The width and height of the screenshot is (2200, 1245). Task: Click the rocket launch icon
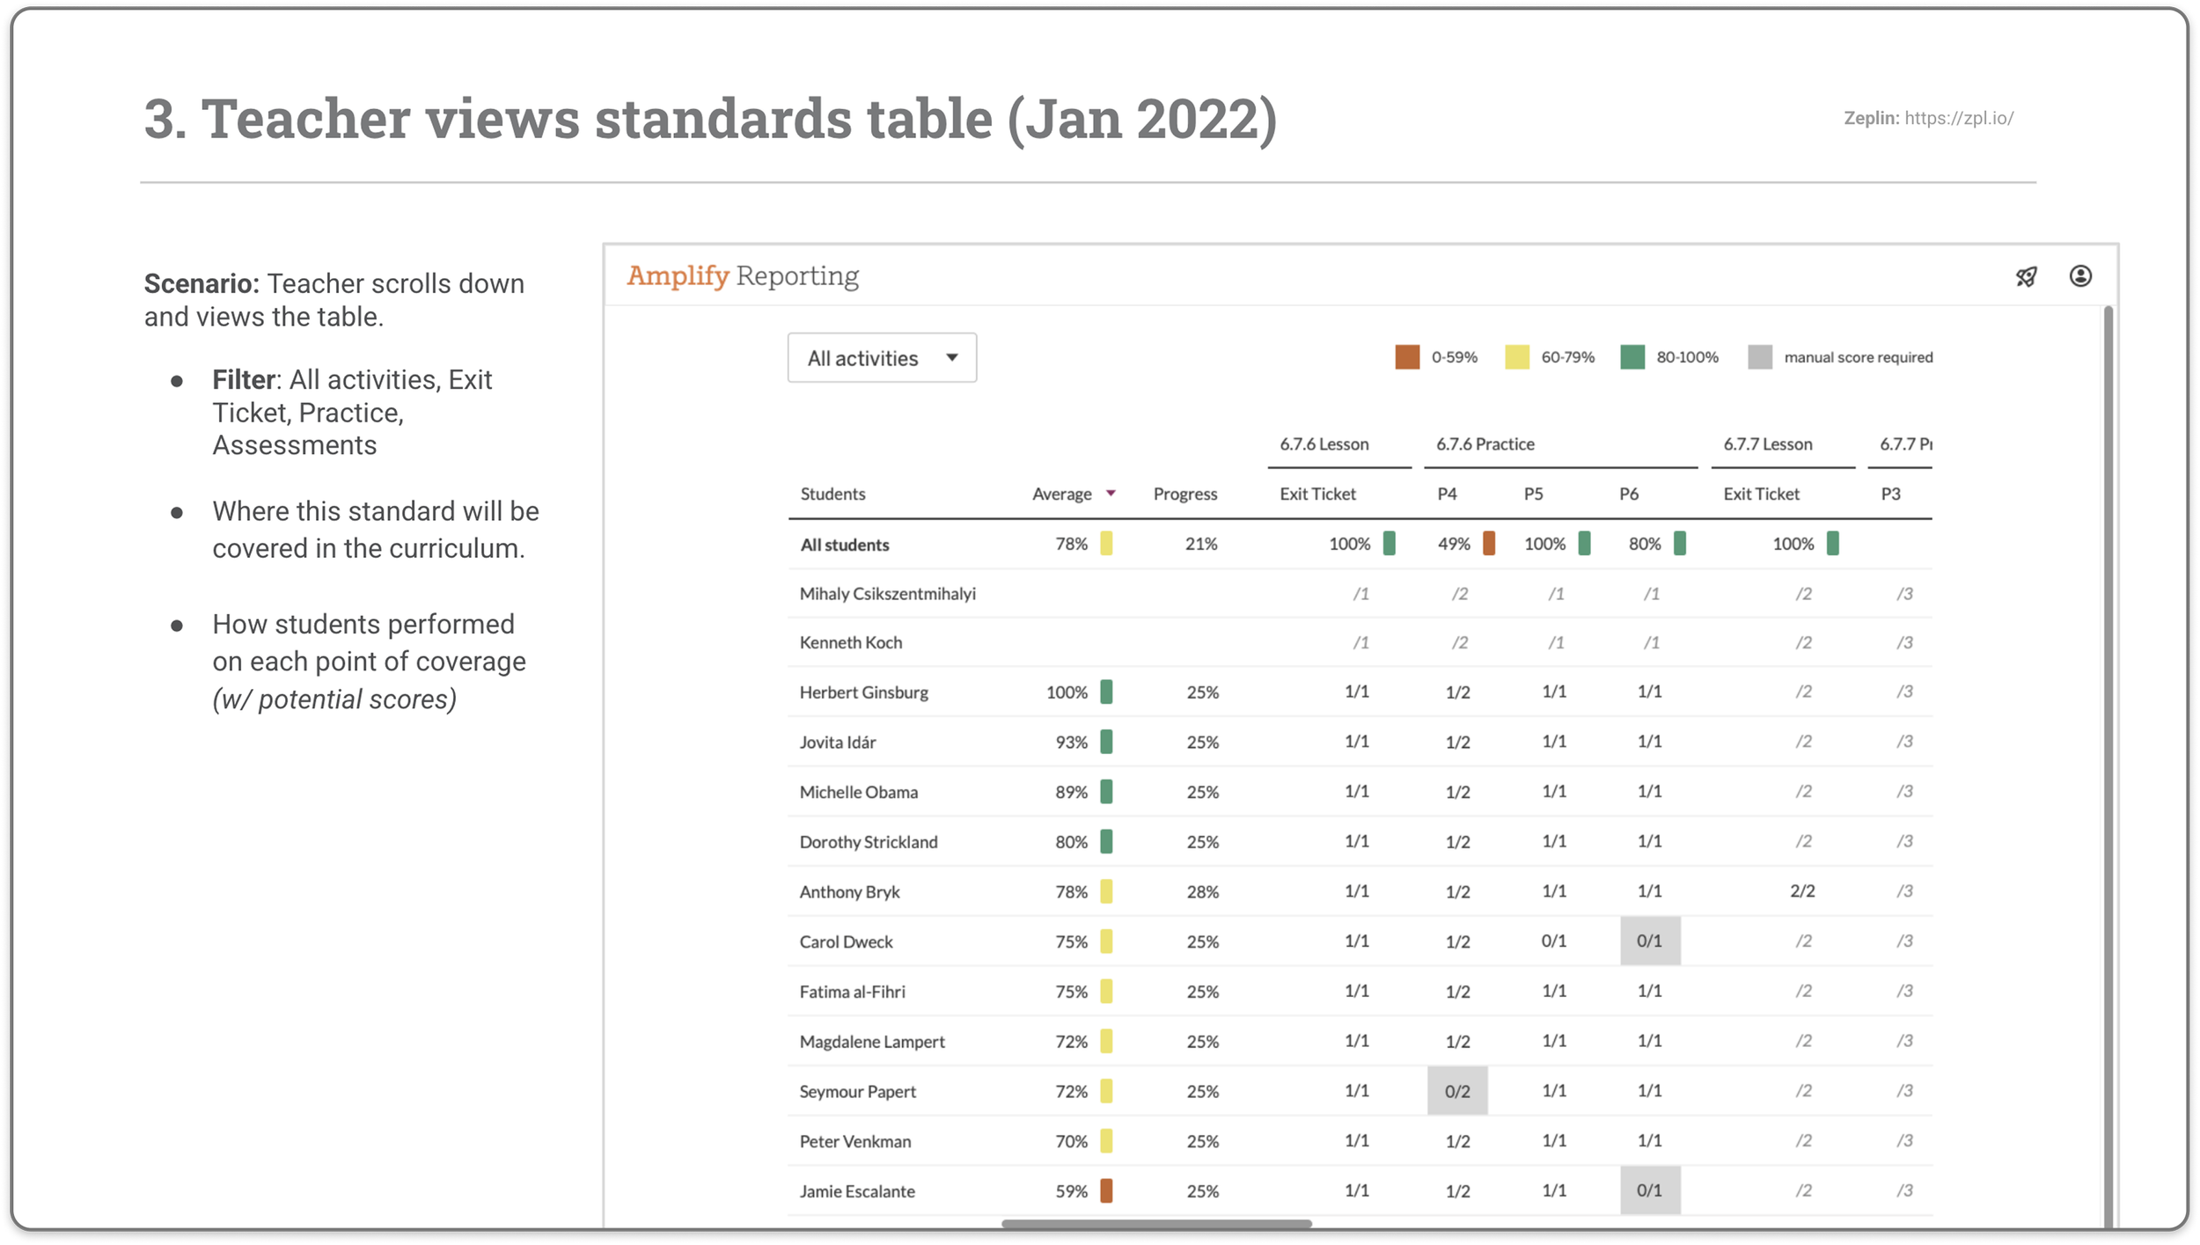pyautogui.click(x=2026, y=276)
